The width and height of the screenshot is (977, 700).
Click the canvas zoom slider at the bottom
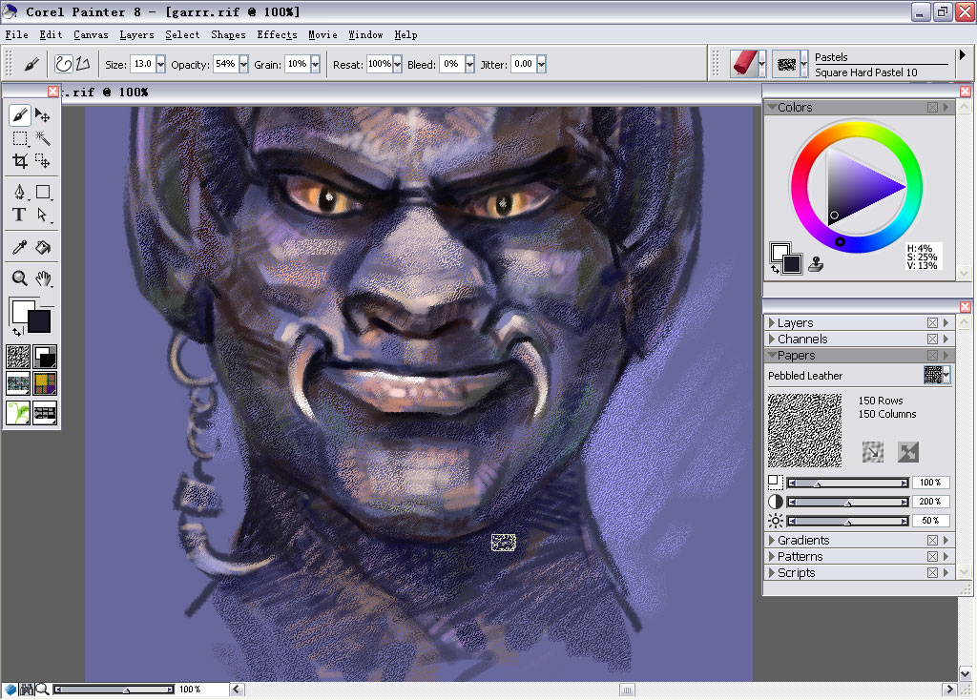tap(114, 690)
